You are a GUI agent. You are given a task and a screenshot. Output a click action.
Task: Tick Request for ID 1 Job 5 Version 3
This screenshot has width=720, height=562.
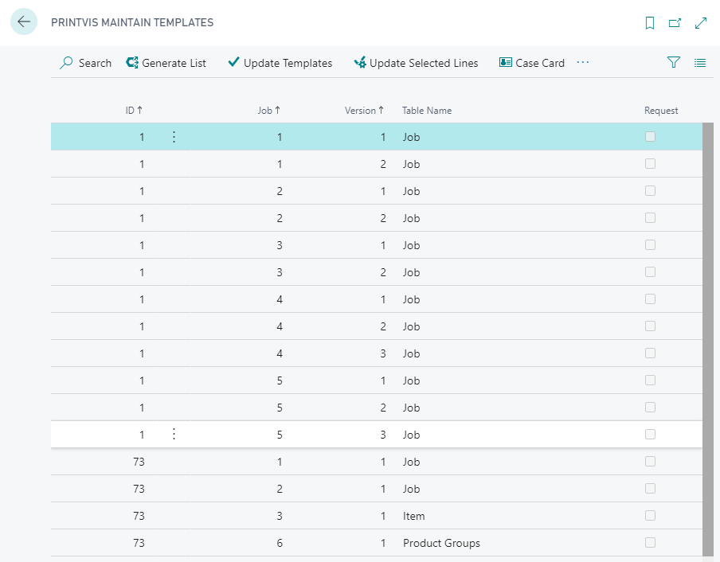click(x=650, y=434)
